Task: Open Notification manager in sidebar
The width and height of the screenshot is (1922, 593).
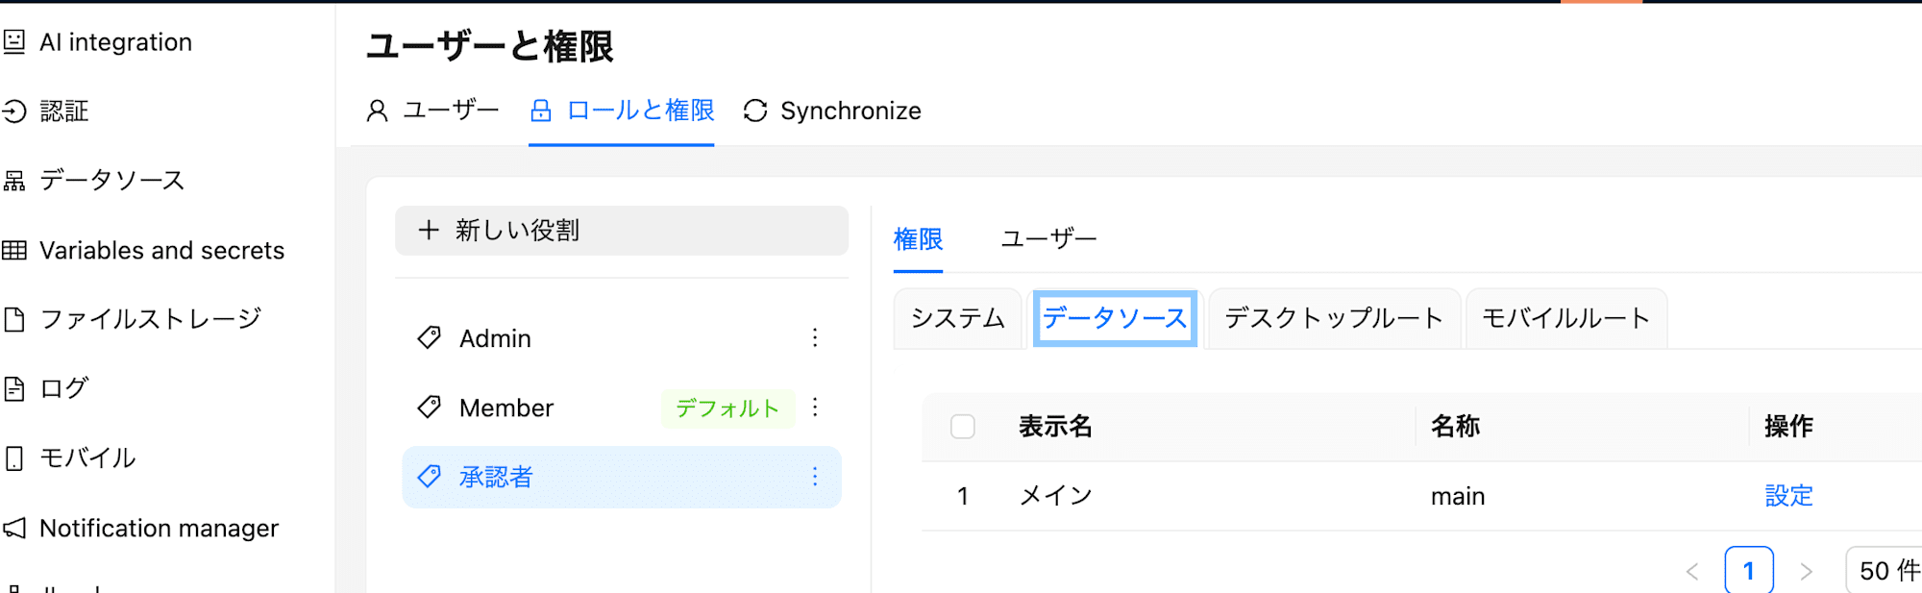Action: (159, 529)
